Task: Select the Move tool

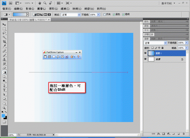Action: (4, 25)
